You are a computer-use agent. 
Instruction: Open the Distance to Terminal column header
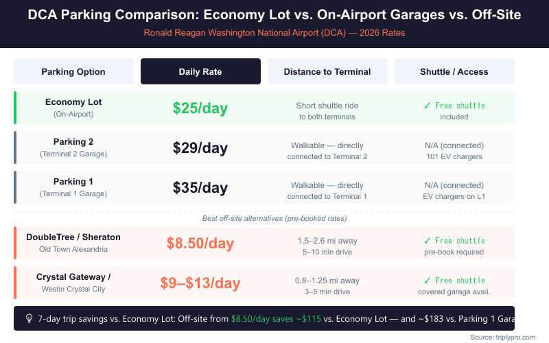tap(327, 71)
